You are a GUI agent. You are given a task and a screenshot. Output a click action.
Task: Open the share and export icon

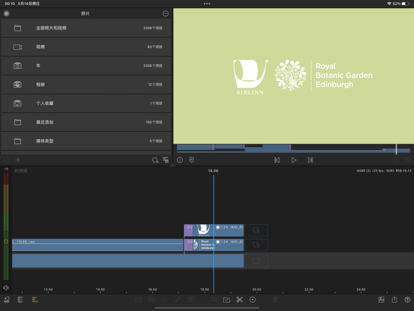point(395,300)
